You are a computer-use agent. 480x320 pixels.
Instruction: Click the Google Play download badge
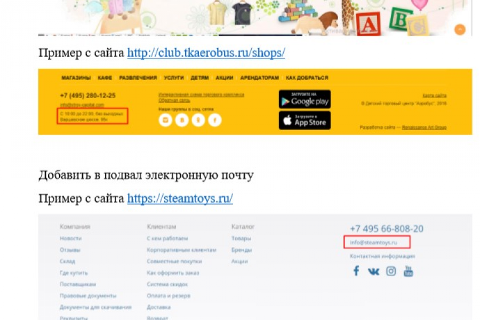click(x=305, y=99)
